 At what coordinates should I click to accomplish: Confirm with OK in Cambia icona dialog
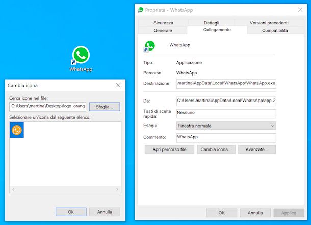pos(71,212)
